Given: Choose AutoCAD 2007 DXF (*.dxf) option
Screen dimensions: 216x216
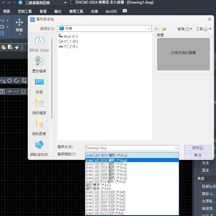Looking at the screenshot, I should (x=132, y=203).
